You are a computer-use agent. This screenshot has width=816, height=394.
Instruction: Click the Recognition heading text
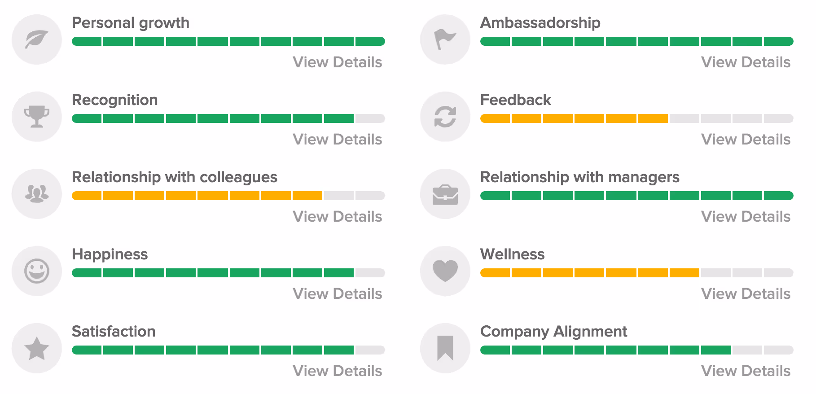click(x=115, y=100)
